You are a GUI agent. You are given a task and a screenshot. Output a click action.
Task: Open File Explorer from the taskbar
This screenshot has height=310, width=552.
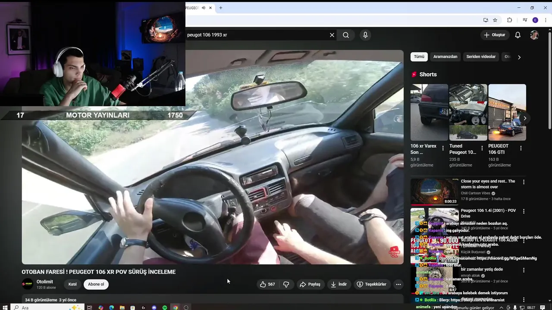click(122, 307)
